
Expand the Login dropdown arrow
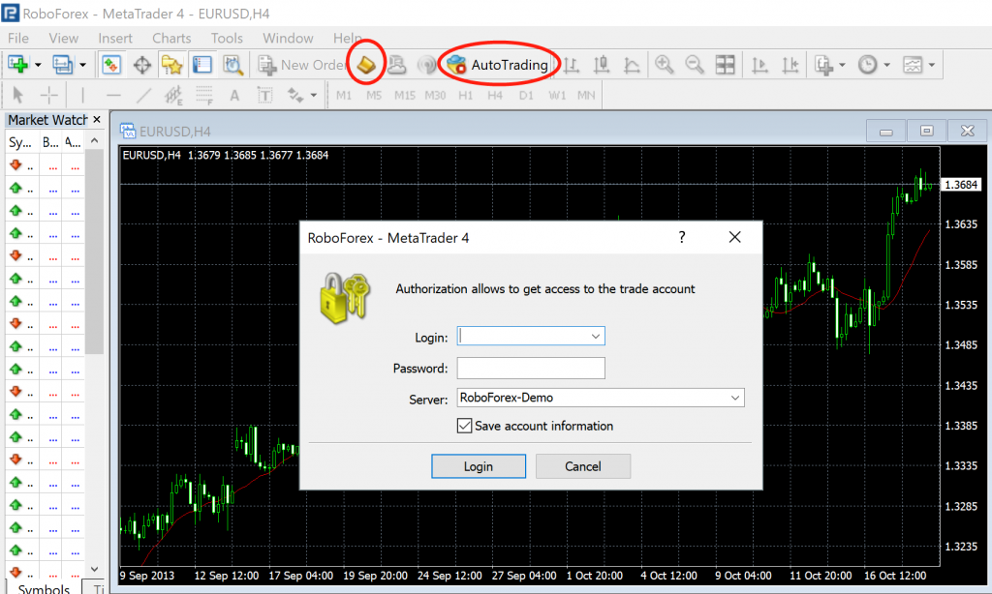pos(595,337)
